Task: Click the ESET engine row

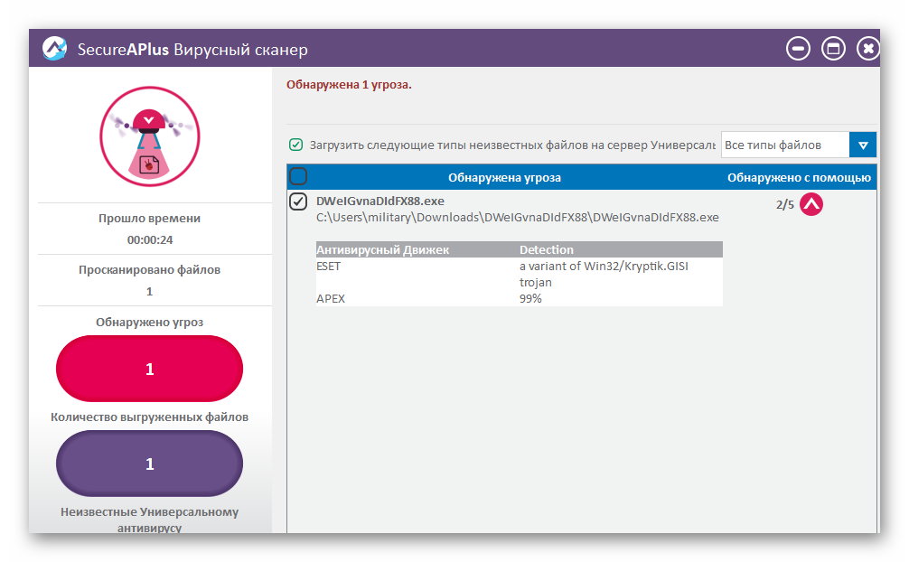Action: 519,274
